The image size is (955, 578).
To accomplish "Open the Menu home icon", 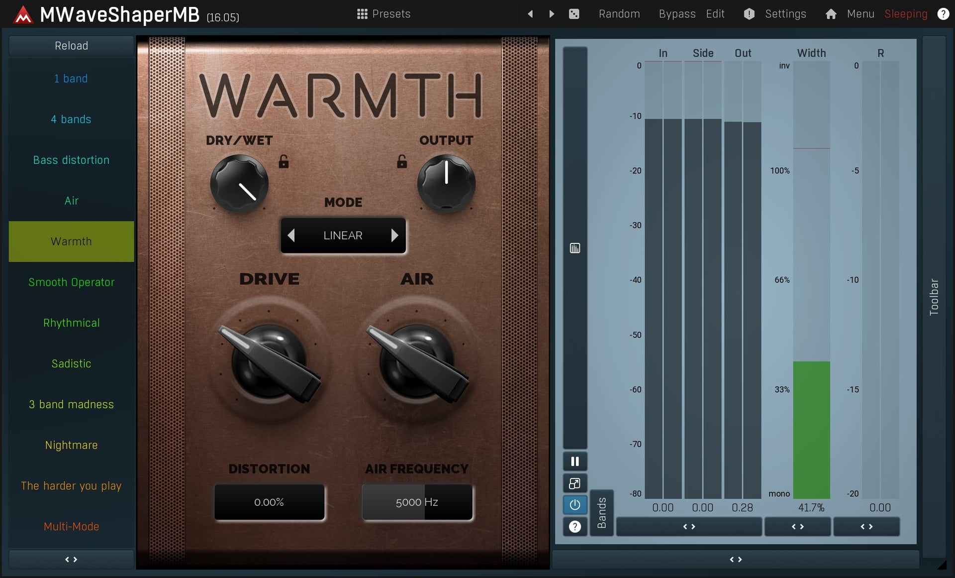I will (831, 14).
